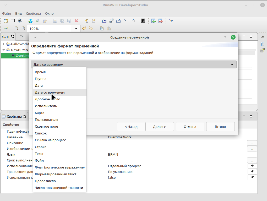Click the undo arrow icon
Screen dimensions: 267x201
click(84, 28)
